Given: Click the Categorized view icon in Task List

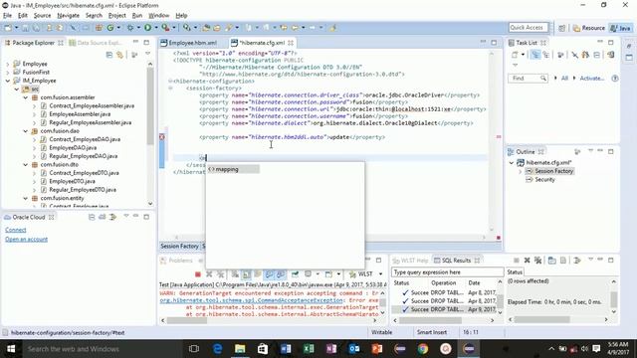Looking at the screenshot, I should (535, 55).
